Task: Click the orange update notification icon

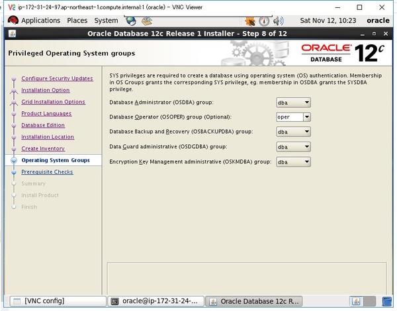Action: pos(250,21)
